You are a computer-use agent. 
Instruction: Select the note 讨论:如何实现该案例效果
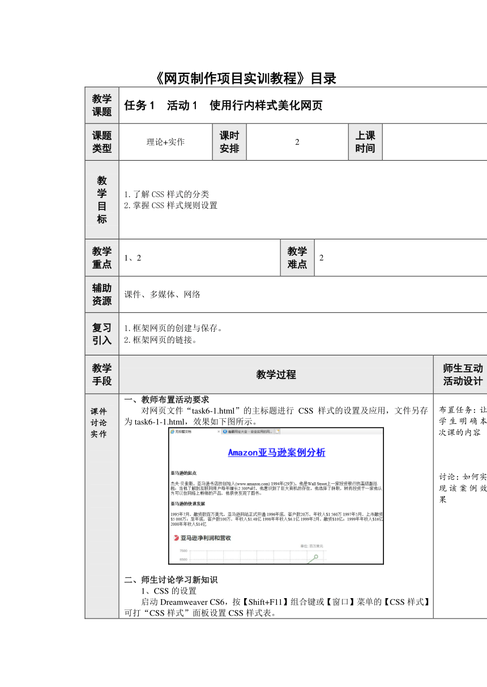(x=463, y=488)
